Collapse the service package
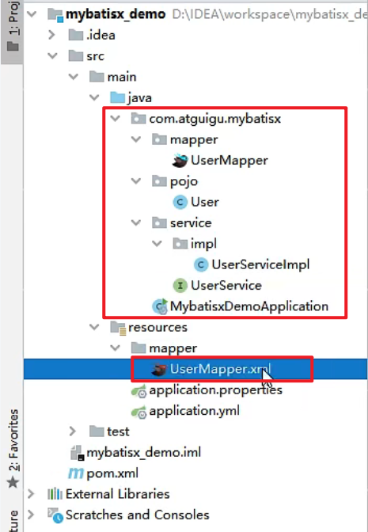Viewport: 368px width, 532px height. (x=136, y=223)
